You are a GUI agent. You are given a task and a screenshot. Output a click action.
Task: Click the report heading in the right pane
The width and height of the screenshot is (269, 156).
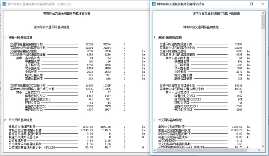(216, 13)
